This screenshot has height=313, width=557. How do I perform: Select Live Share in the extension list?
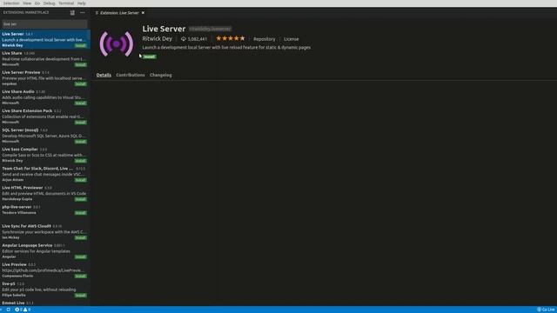(x=44, y=58)
